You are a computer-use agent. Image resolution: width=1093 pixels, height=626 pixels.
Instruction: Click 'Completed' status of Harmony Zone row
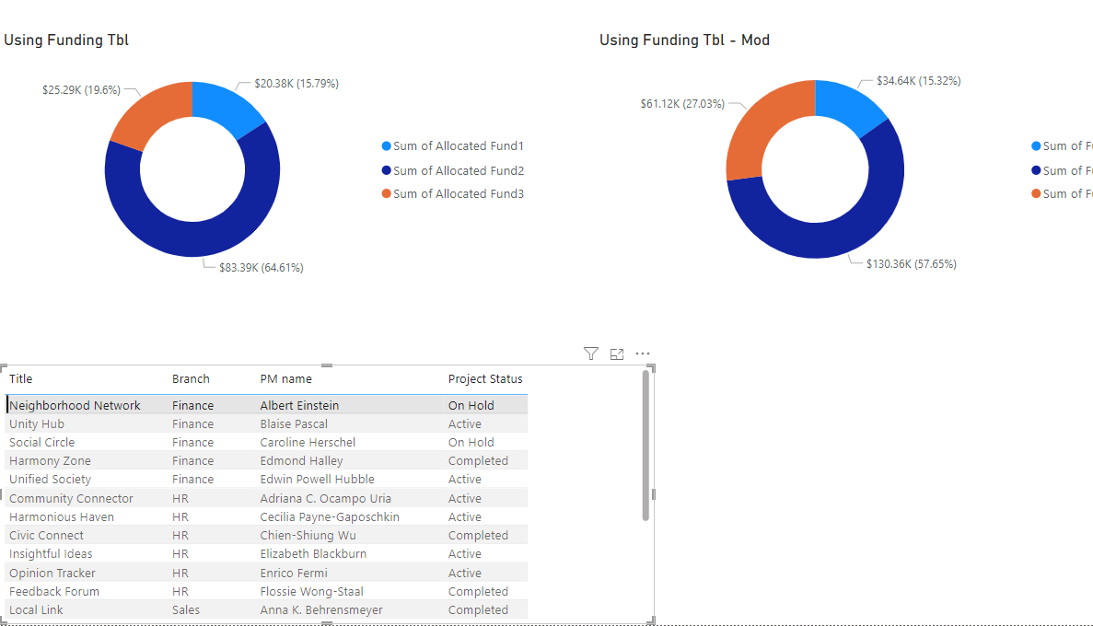[x=478, y=461]
